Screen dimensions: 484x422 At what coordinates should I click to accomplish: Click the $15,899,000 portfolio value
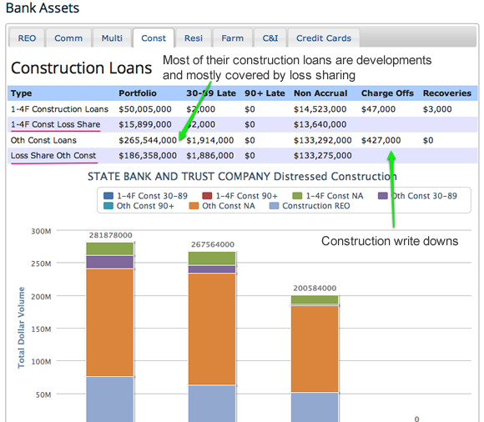click(x=145, y=124)
